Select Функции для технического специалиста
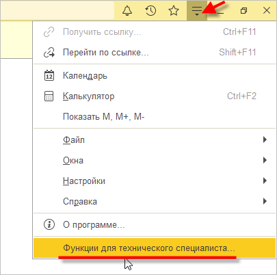The height and width of the screenshot is (275, 277). coord(155,248)
